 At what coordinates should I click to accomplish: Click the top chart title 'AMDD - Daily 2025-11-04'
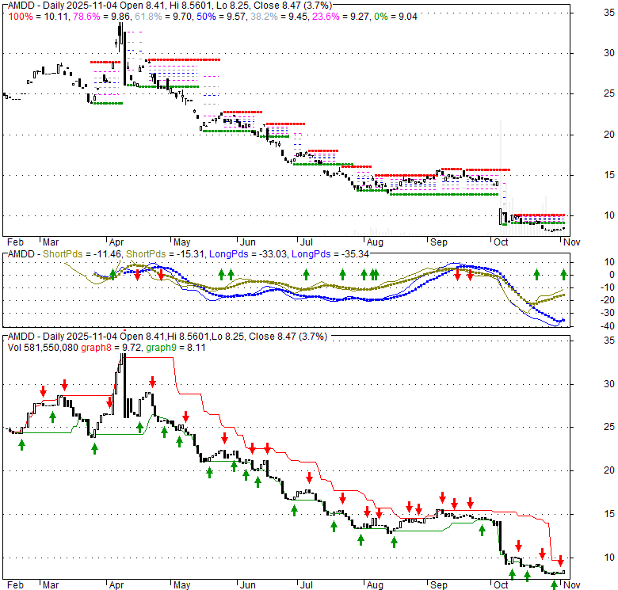click(63, 6)
